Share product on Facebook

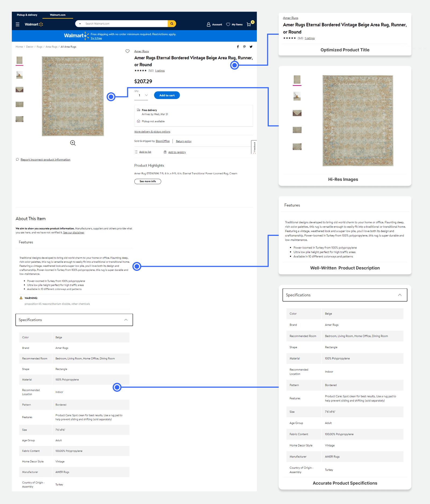coord(238,47)
